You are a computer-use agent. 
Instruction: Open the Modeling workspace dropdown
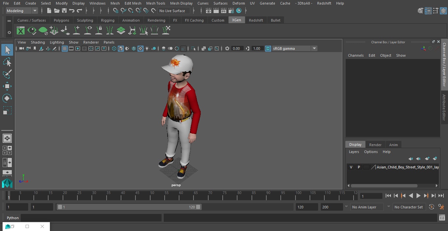point(22,11)
